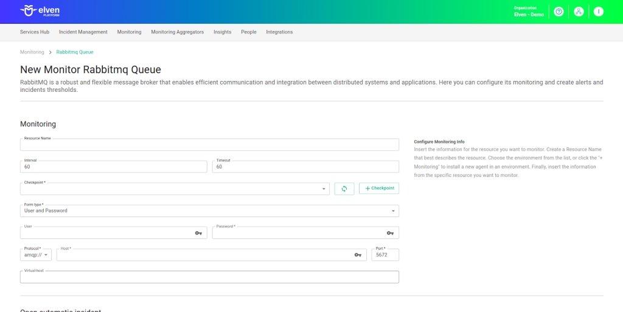Go to the Integrations menu
Screen dimensions: 623x312
279,32
